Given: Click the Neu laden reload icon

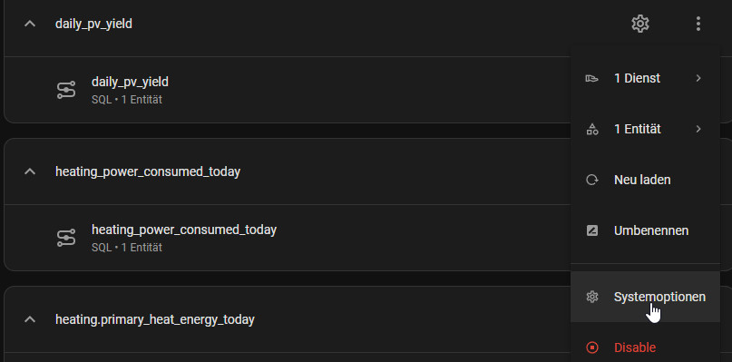Looking at the screenshot, I should [592, 180].
